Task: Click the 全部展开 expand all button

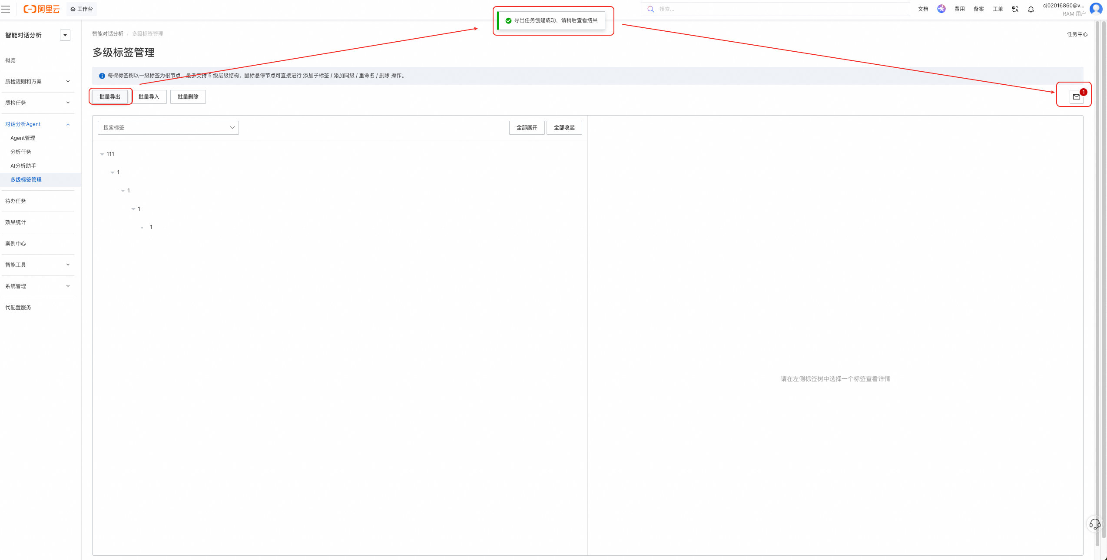Action: [527, 128]
